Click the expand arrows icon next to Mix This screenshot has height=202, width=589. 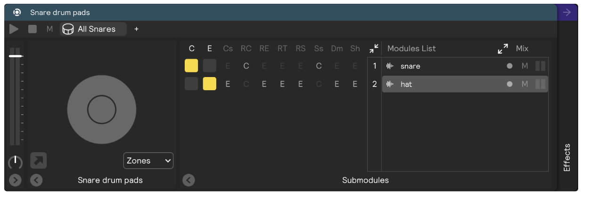(503, 48)
